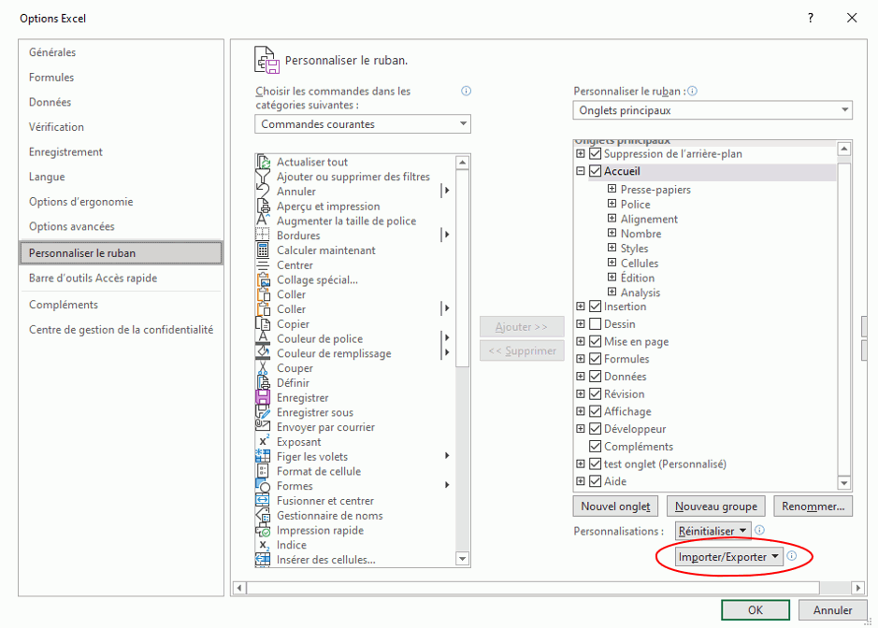The height and width of the screenshot is (628, 878).
Task: Click the Couleur de remplissage bucket icon
Action: pyautogui.click(x=263, y=353)
